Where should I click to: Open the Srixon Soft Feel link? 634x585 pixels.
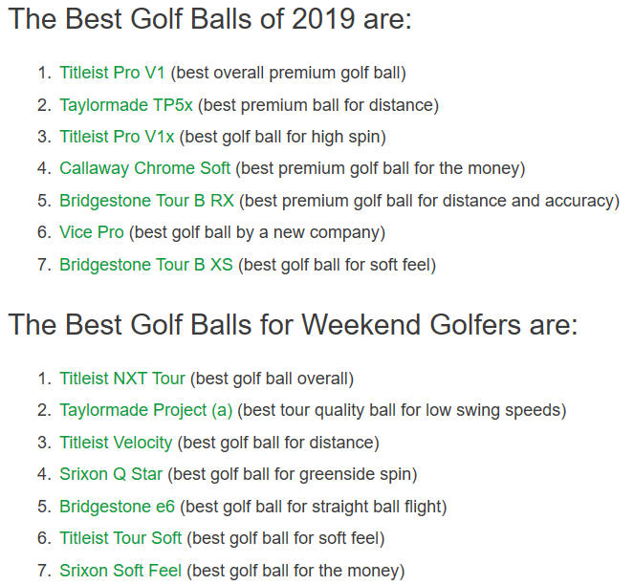tap(120, 571)
